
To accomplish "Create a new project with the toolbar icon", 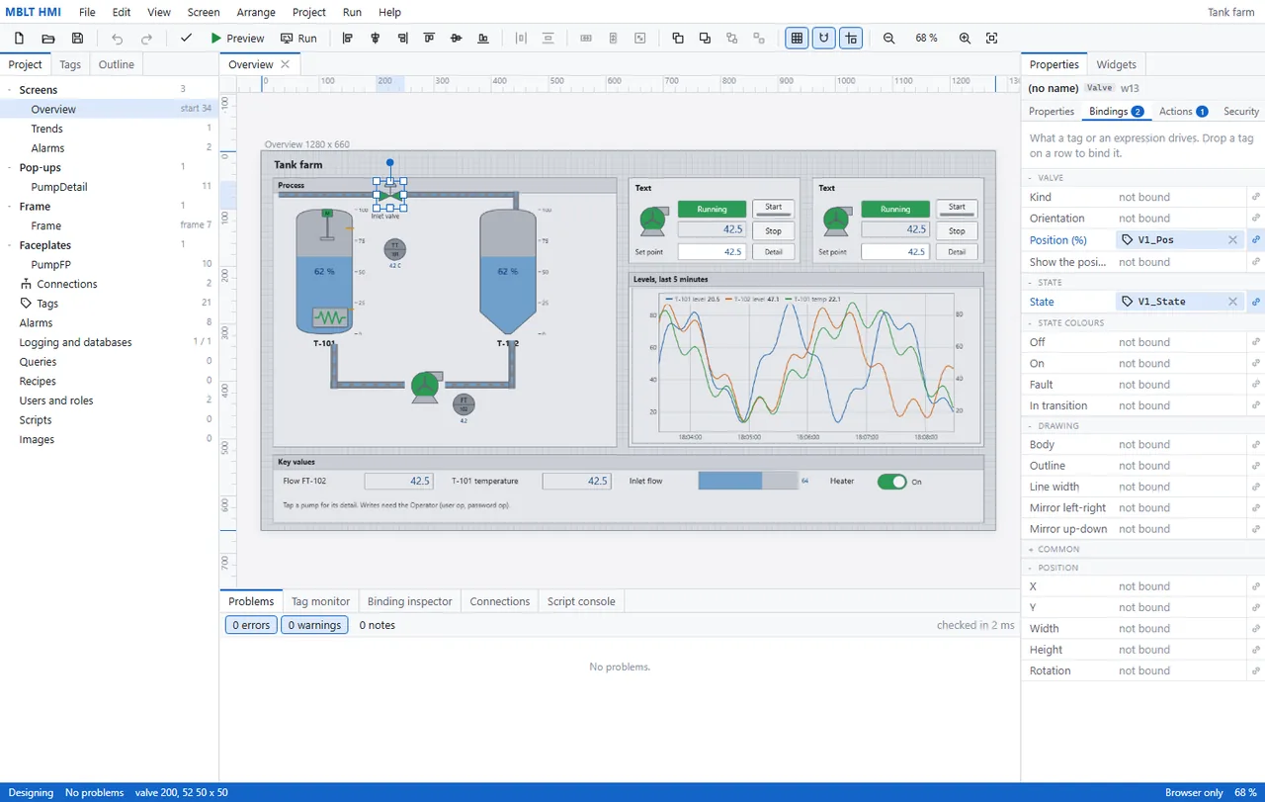I will coord(19,39).
